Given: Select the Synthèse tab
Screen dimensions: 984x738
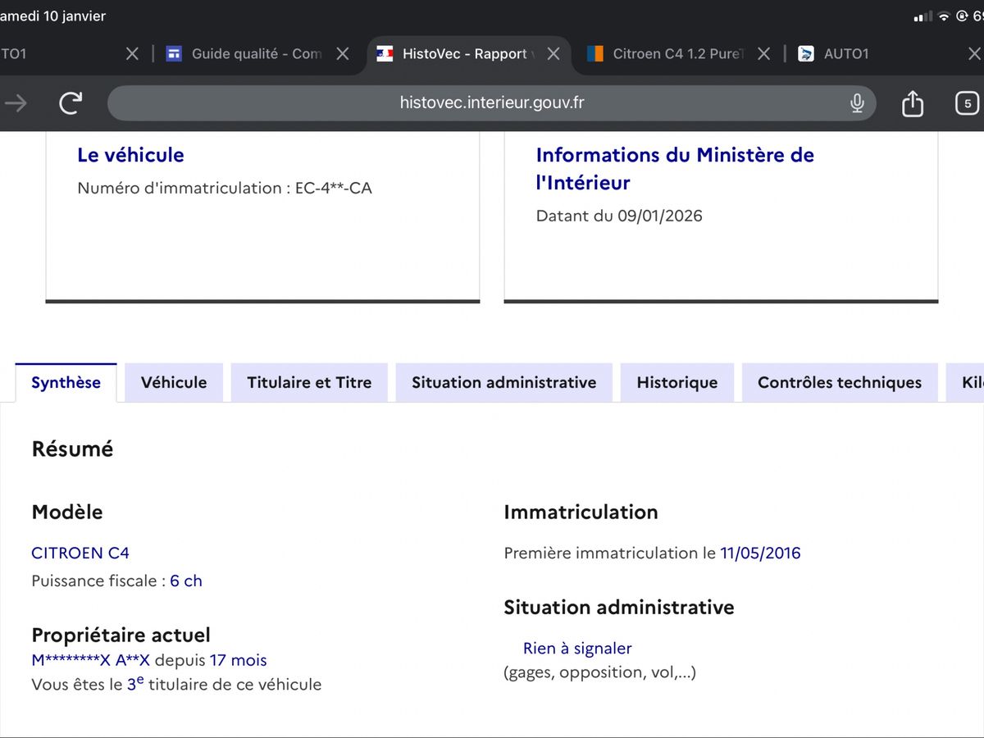Looking at the screenshot, I should (x=66, y=383).
